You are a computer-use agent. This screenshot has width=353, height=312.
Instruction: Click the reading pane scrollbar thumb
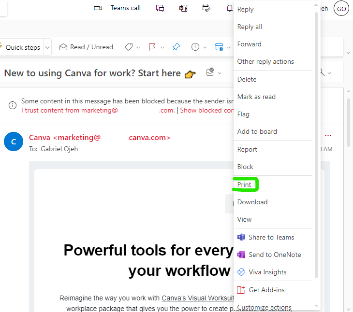pyautogui.click(x=349, y=123)
